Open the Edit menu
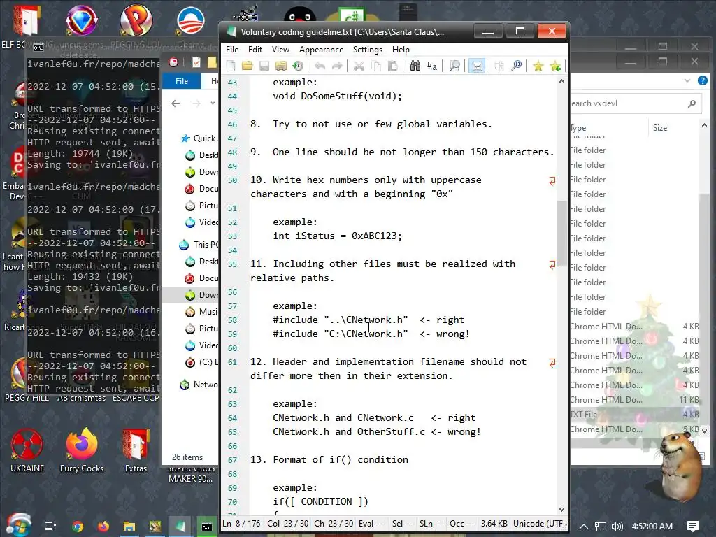The height and width of the screenshot is (537, 716). click(255, 50)
